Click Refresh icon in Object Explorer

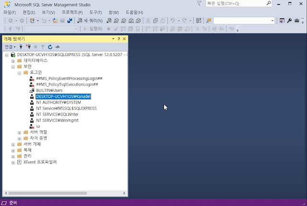(x=50, y=47)
